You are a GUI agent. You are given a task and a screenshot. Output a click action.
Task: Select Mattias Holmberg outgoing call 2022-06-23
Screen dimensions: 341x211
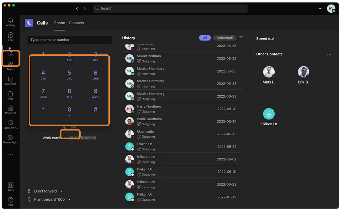[182, 96]
